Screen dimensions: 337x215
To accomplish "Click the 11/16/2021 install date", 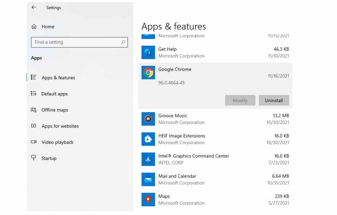I will tap(278, 76).
